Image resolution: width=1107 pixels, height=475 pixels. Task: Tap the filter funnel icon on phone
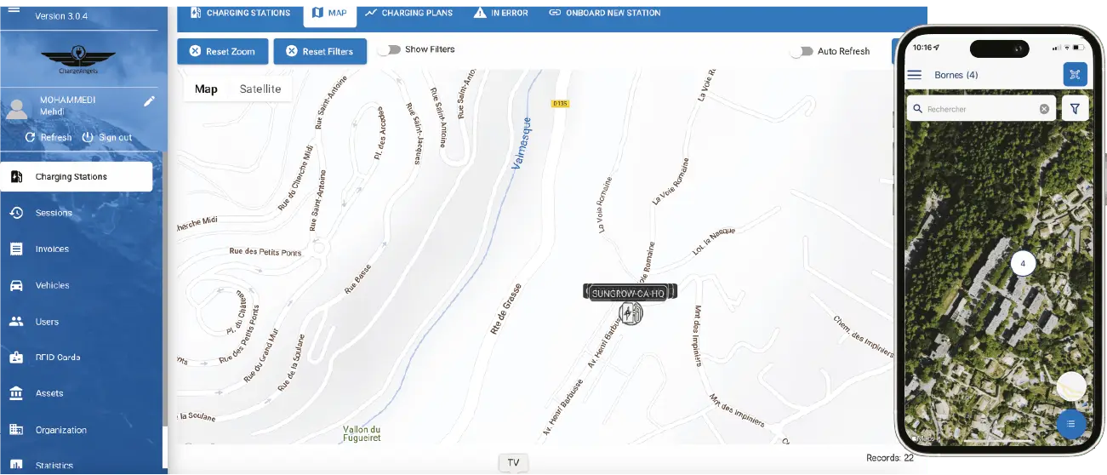pyautogui.click(x=1075, y=109)
